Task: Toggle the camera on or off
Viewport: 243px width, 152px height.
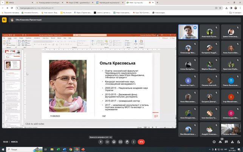Action: click(107, 142)
